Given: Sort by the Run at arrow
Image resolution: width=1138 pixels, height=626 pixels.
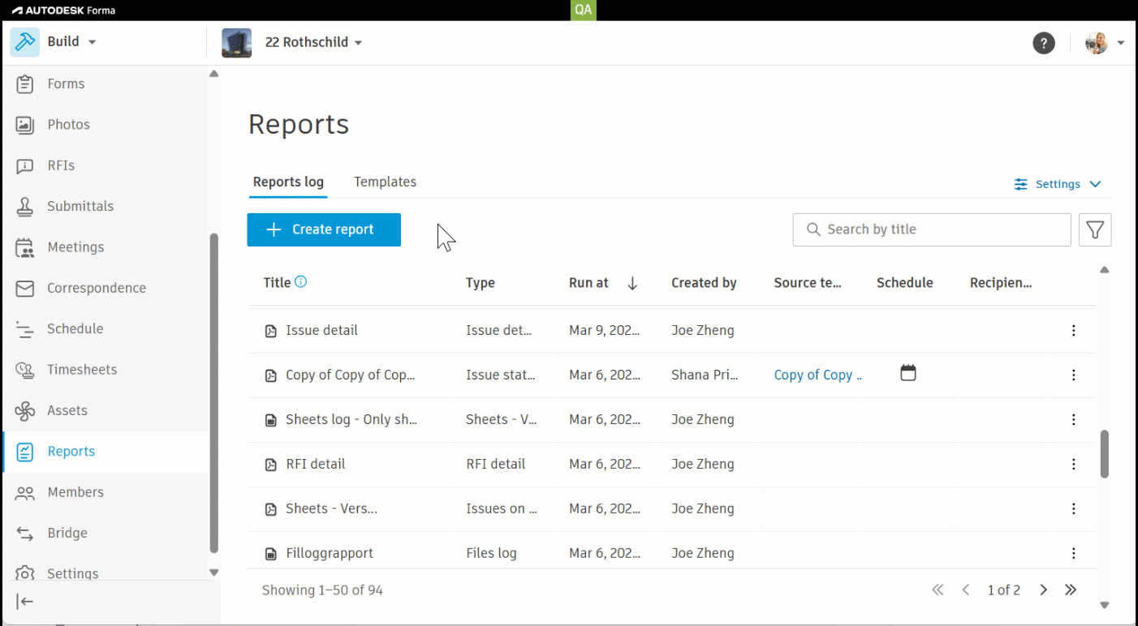Looking at the screenshot, I should tap(632, 283).
